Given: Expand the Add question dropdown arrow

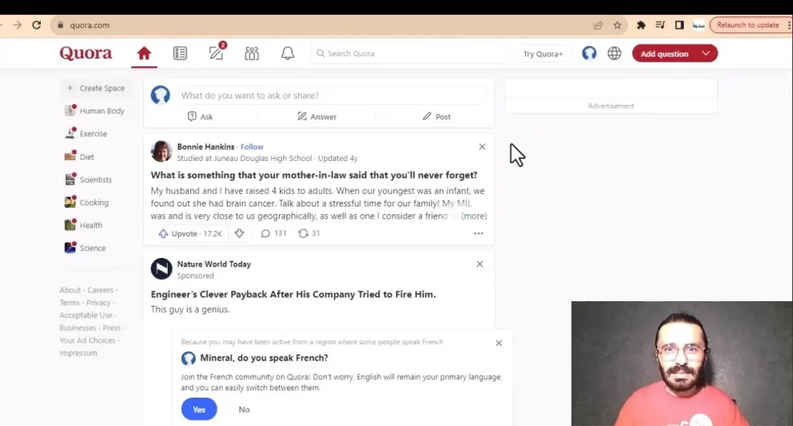Looking at the screenshot, I should 706,53.
